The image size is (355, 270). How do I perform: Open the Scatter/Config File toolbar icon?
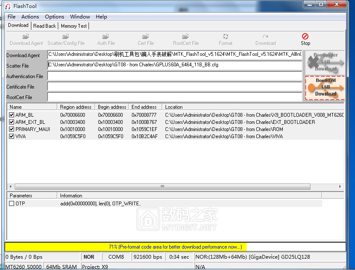pyautogui.click(x=66, y=39)
